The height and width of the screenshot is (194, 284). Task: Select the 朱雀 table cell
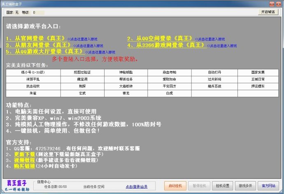point(33,93)
